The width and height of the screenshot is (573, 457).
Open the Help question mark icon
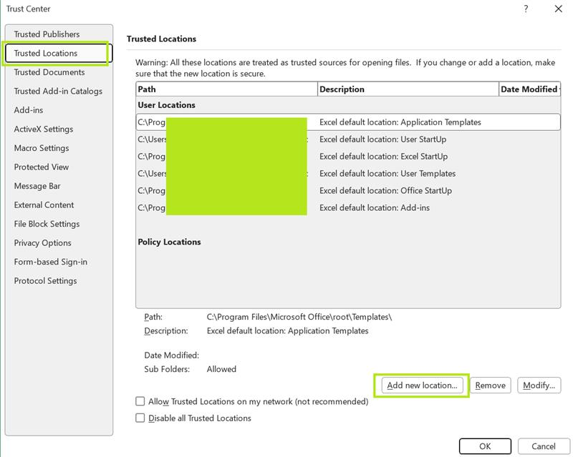click(x=526, y=9)
